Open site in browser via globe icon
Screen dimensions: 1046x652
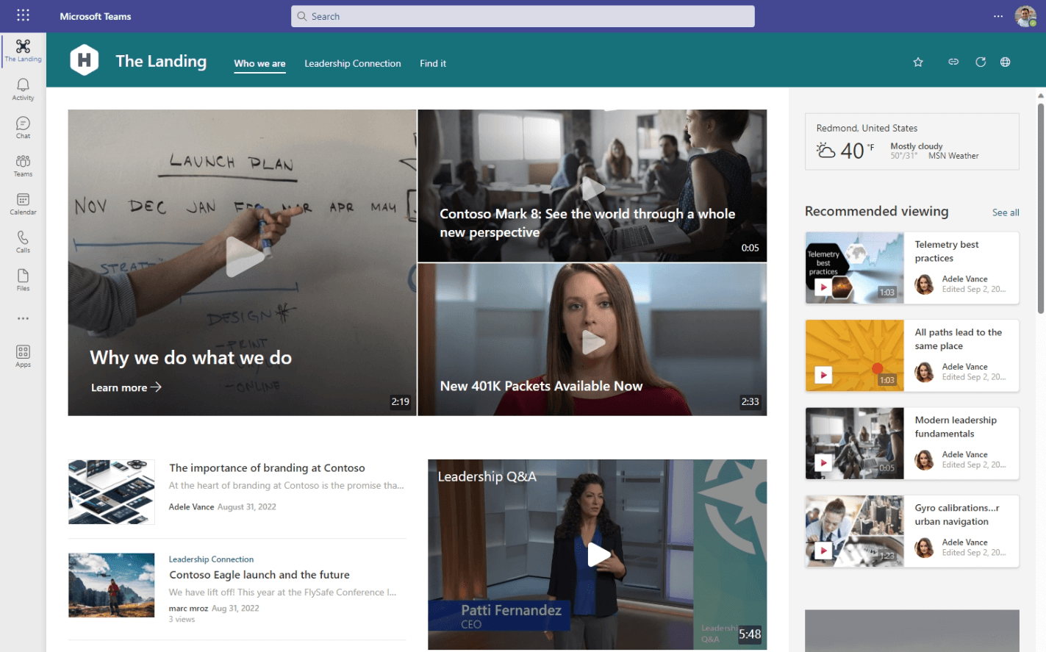point(1005,62)
